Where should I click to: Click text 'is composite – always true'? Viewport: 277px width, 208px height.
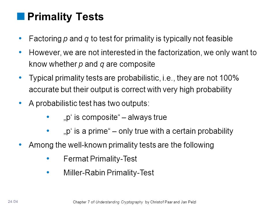pos(115,117)
